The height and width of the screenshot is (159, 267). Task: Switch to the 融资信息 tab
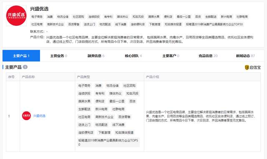pos(96,56)
